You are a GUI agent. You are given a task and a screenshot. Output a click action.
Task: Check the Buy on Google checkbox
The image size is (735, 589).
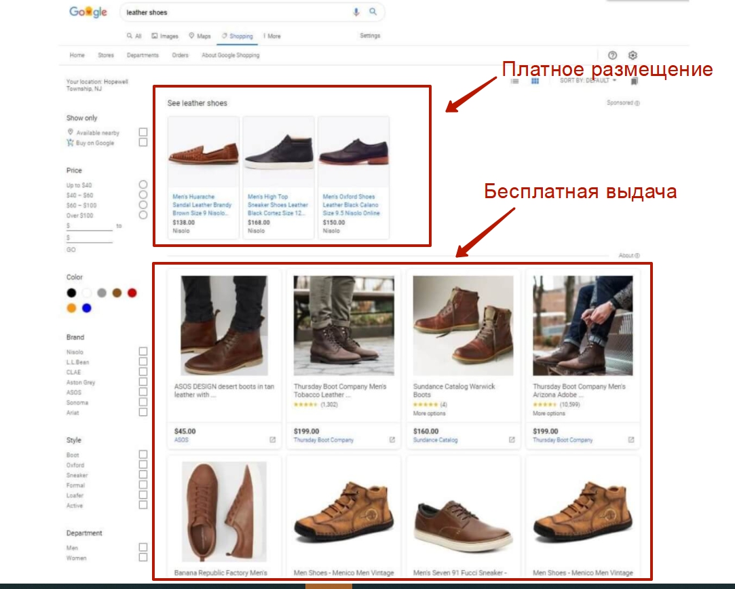pyautogui.click(x=143, y=142)
